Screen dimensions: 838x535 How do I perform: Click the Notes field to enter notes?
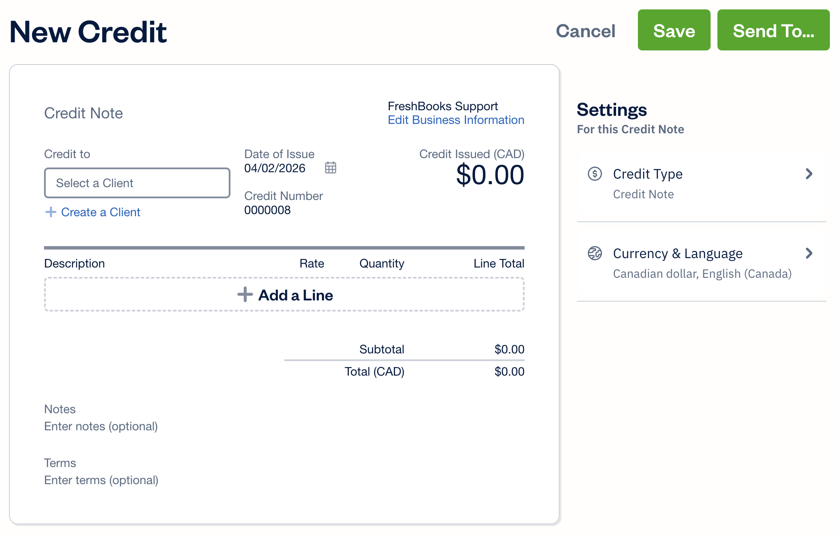tap(101, 426)
